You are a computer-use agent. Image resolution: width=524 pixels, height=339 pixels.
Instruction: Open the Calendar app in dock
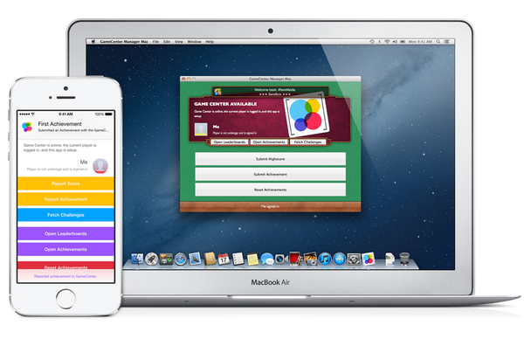[x=224, y=259]
